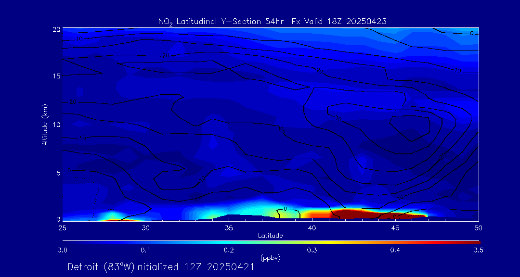Screen dimensions: 520x277
Task: Click the "Detroit (83°W)Initialized 12Z 20250421" footer text
Action: (161, 267)
